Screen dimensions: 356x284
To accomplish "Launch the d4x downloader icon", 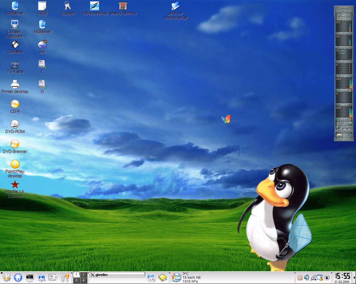I will pos(42,47).
